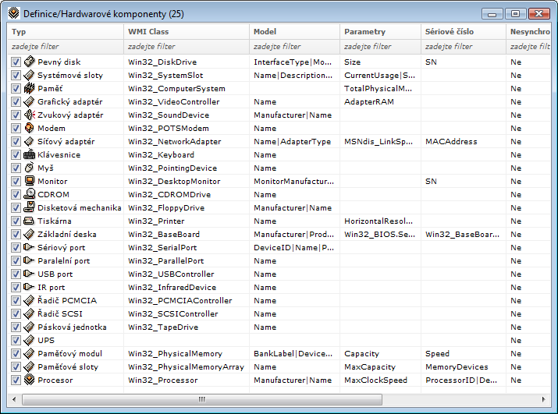Select the Myš mouse icon
This screenshot has width=558, height=414.
coord(29,168)
